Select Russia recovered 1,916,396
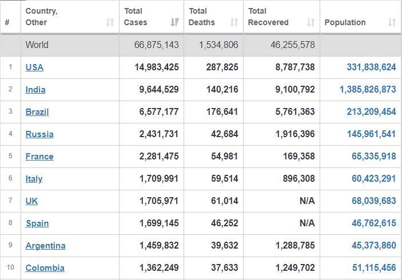Image resolution: width=402 pixels, height=280 pixels. point(295,134)
